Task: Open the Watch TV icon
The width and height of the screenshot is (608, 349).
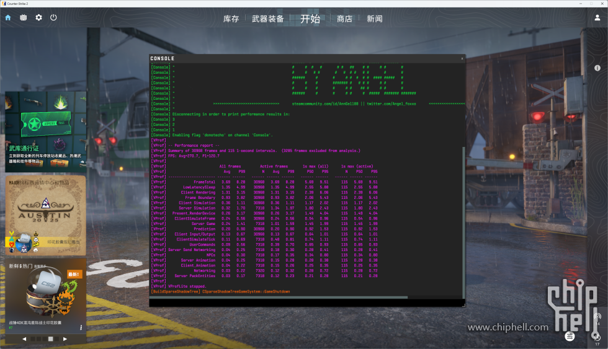Action: tap(24, 18)
